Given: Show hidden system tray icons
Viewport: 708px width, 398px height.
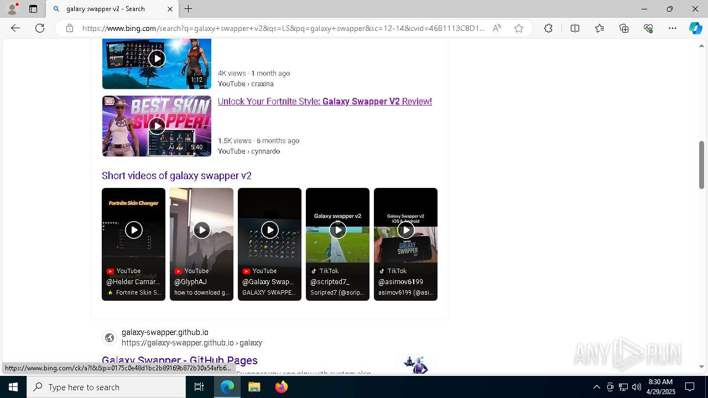Looking at the screenshot, I should (x=596, y=387).
